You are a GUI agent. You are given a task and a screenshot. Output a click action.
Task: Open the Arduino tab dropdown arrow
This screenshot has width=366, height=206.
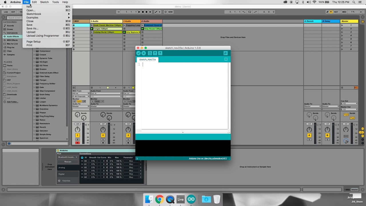[x=226, y=59]
